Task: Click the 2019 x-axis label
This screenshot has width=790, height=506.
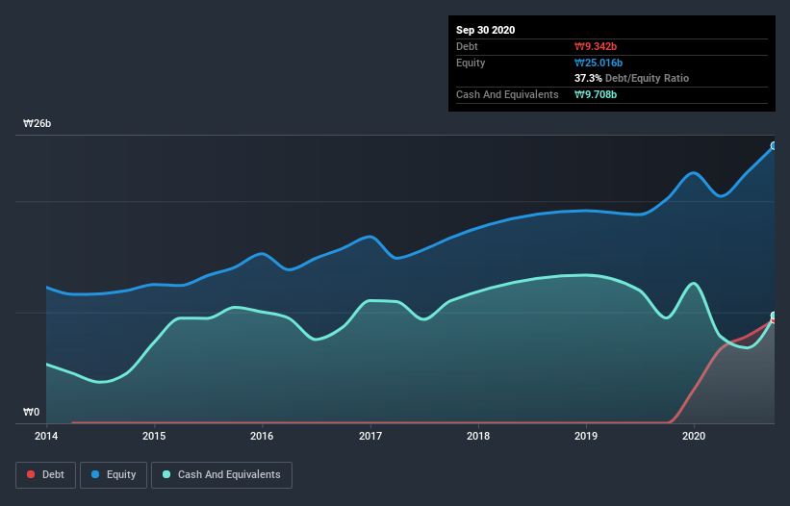Action: coord(586,436)
